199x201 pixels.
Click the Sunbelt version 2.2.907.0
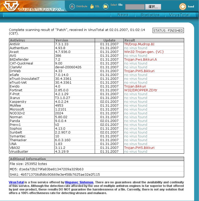click(63, 132)
